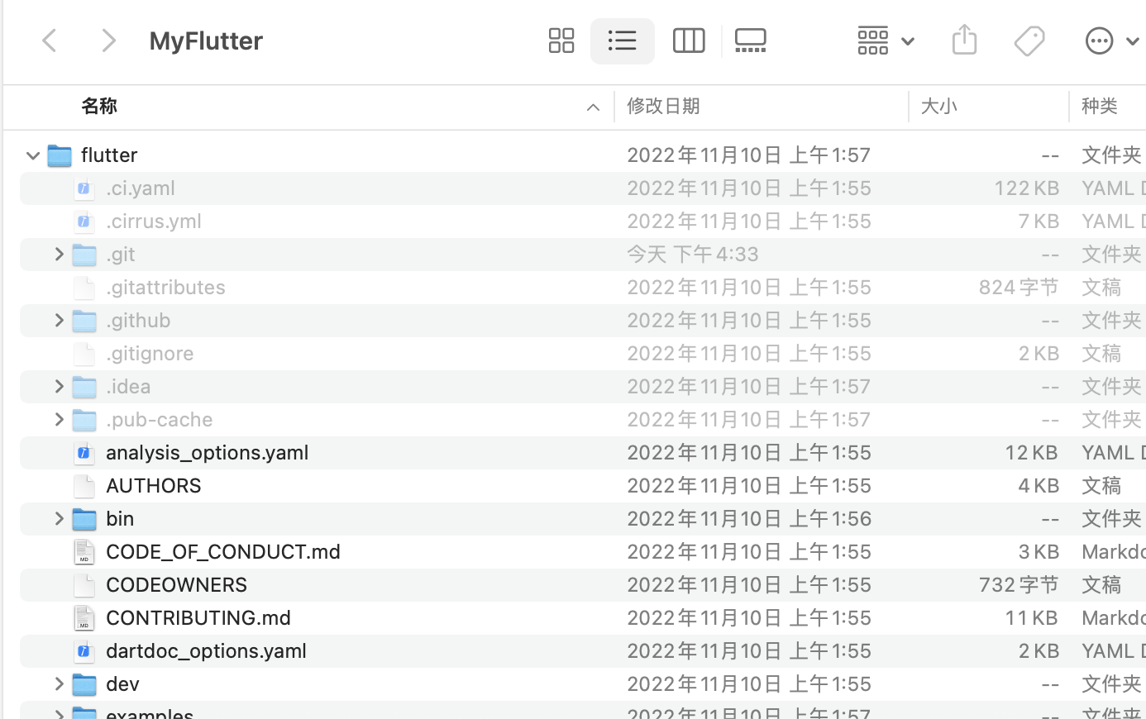Expand the .github folder
The width and height of the screenshot is (1146, 719).
pyautogui.click(x=59, y=320)
